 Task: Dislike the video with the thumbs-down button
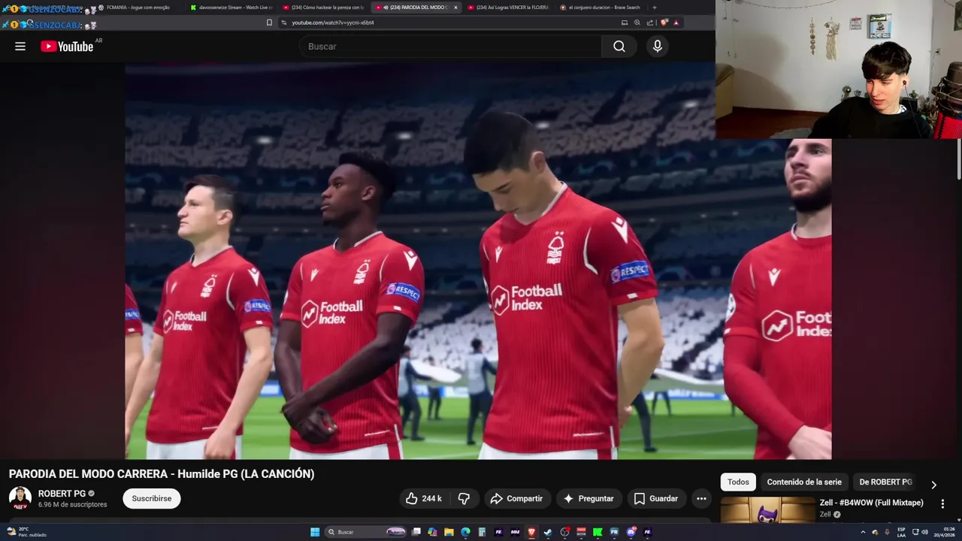click(464, 498)
